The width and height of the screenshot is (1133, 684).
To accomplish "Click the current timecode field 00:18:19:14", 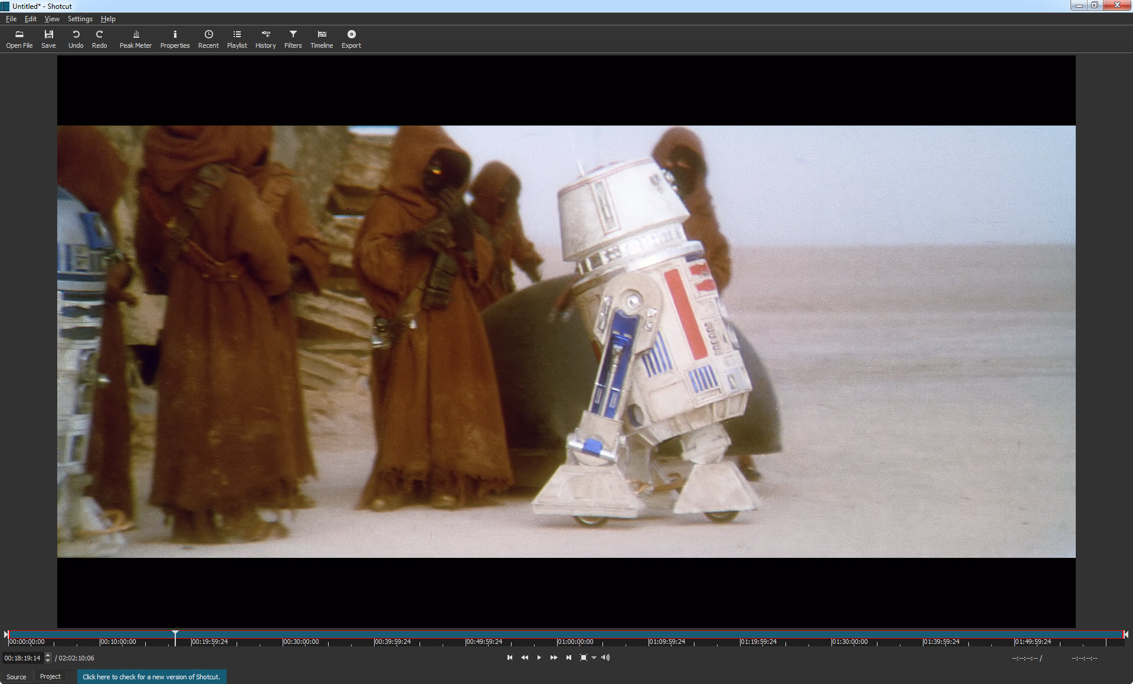I will tap(22, 658).
